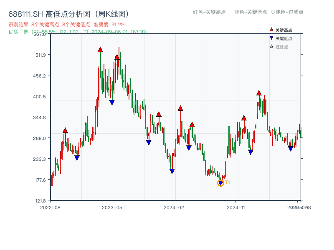Click the 2024-11 x-axis label
The height and width of the screenshot is (250, 334).
pos(236,206)
